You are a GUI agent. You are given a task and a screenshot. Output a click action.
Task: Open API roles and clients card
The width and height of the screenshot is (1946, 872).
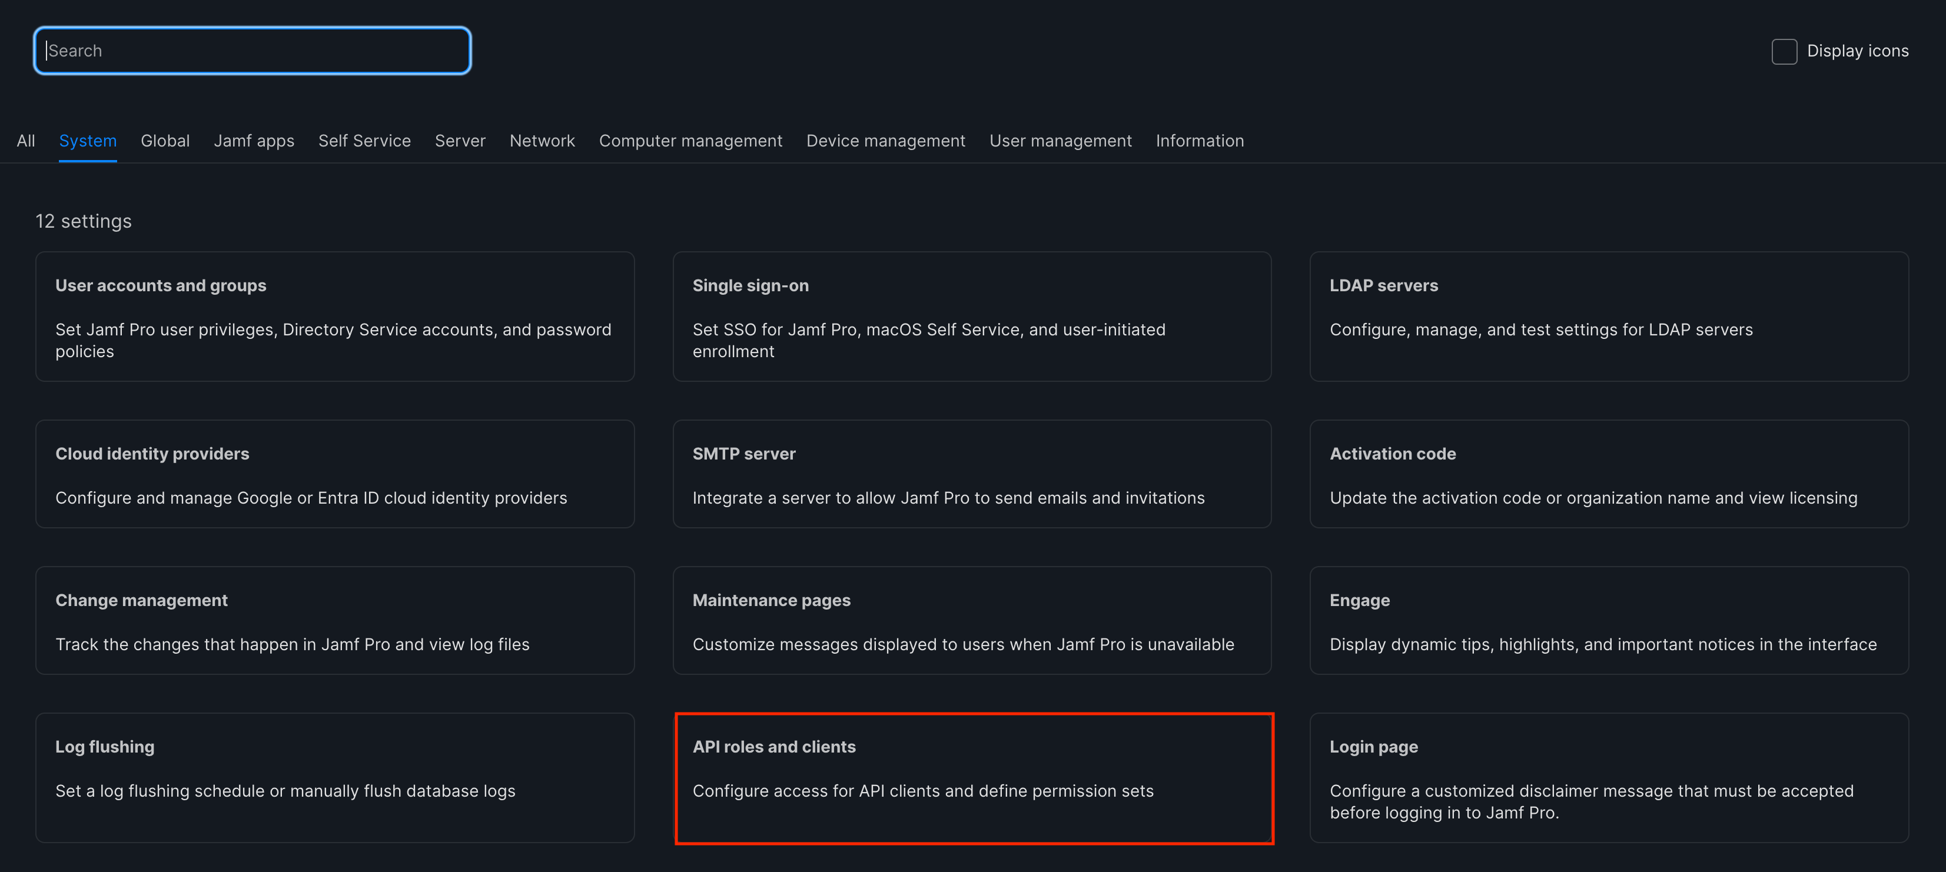pyautogui.click(x=973, y=778)
